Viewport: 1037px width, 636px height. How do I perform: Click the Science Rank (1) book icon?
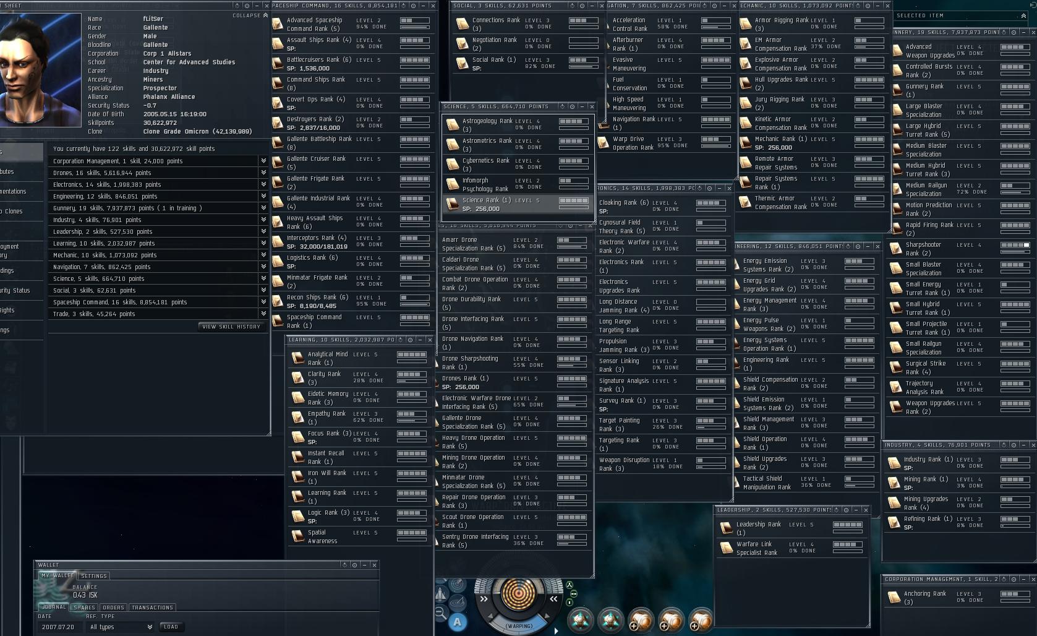coord(452,204)
